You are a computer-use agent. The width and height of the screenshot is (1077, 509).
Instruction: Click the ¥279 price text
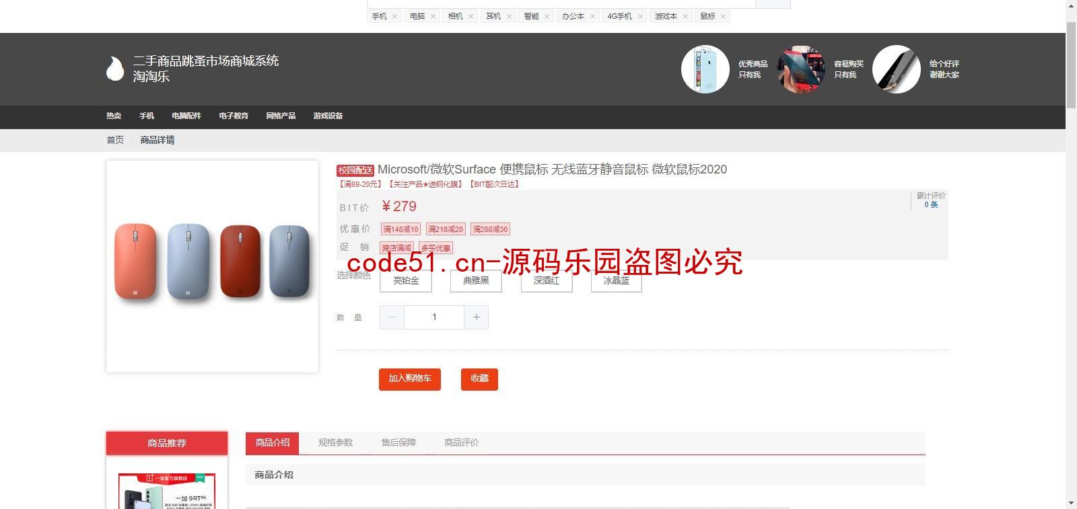pyautogui.click(x=399, y=206)
